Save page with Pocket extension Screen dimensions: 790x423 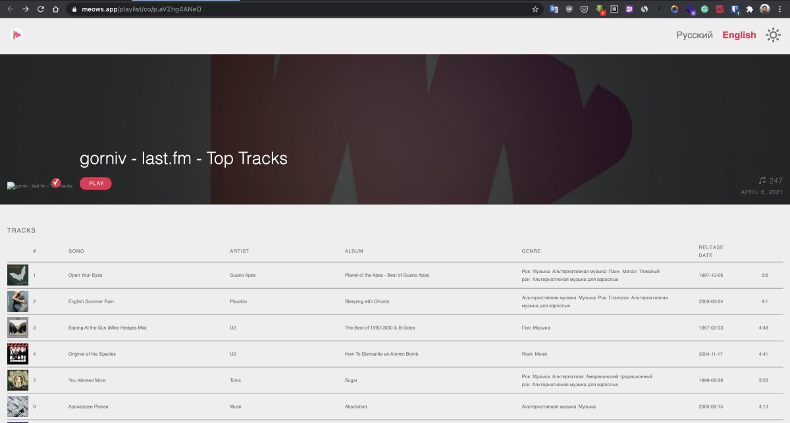[x=585, y=9]
